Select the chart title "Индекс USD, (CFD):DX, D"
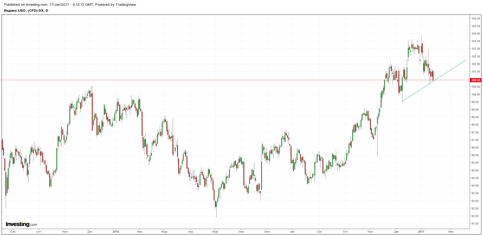 26,10
